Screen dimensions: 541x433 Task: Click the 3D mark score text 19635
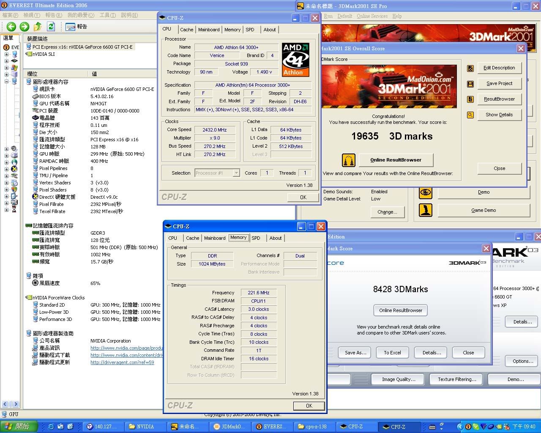365,136
